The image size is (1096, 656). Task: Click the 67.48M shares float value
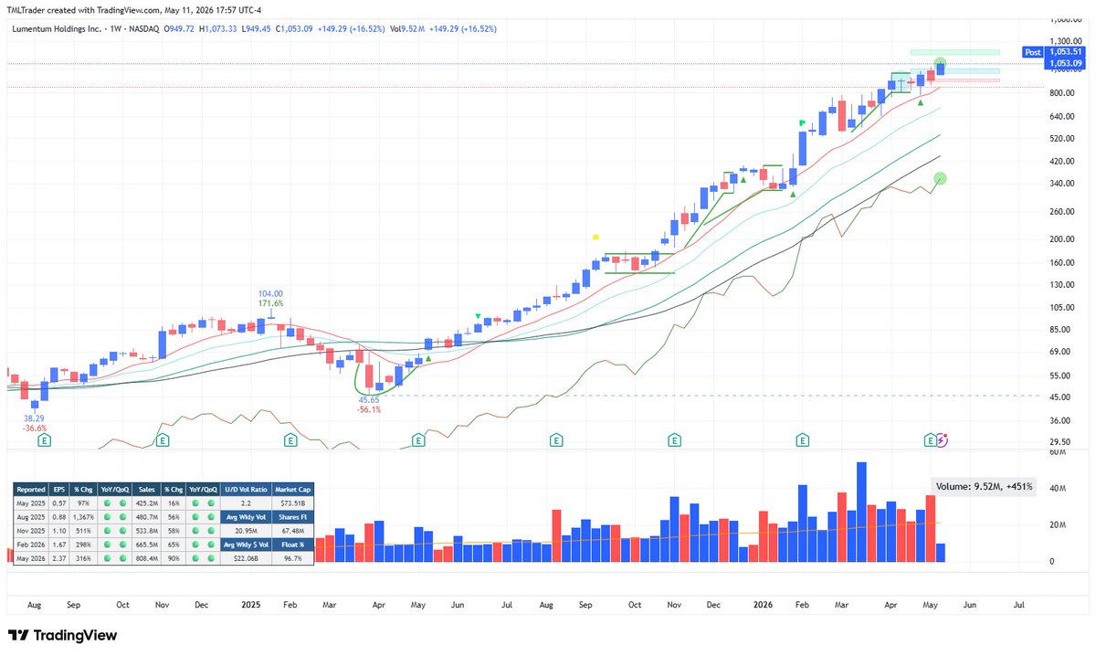coord(292,529)
